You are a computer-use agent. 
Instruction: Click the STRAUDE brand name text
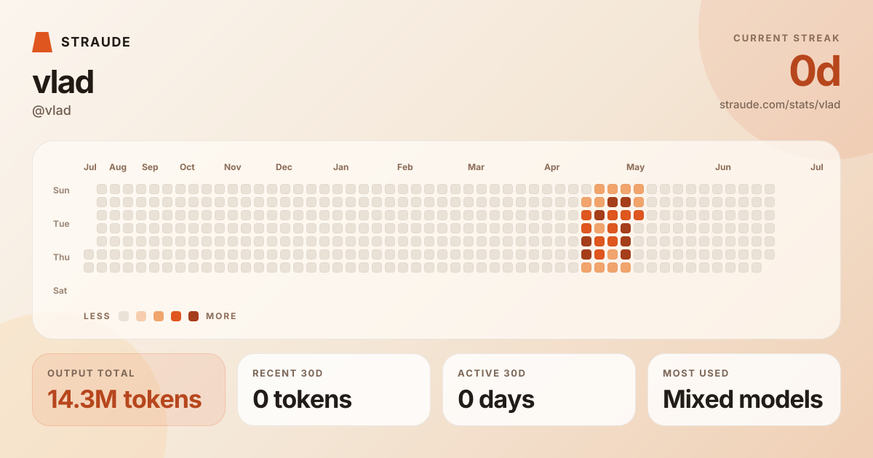pos(96,42)
